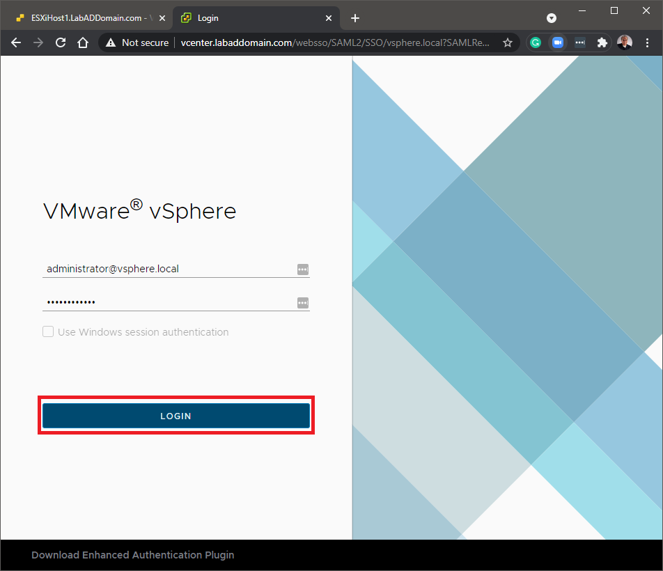
Task: Select the Login browser tab
Action: (244, 18)
